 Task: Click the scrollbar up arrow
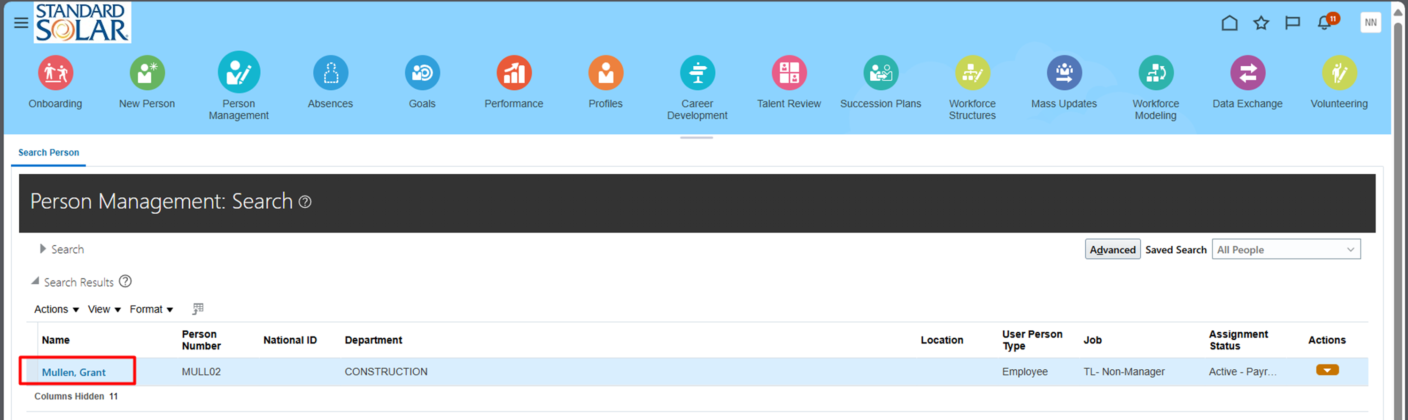(x=1398, y=12)
